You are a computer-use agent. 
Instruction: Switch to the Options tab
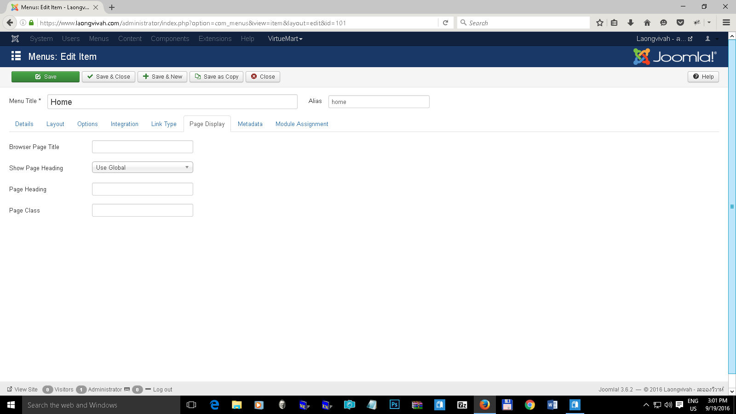tap(87, 124)
